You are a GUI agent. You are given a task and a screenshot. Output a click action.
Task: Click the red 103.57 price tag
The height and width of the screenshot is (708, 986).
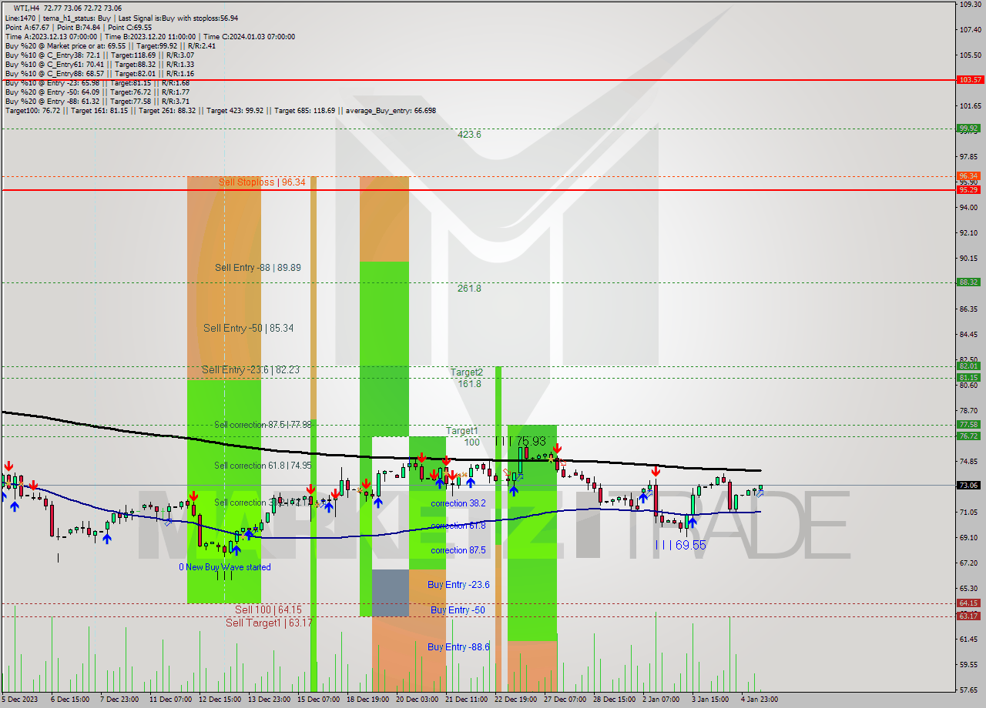coord(969,79)
